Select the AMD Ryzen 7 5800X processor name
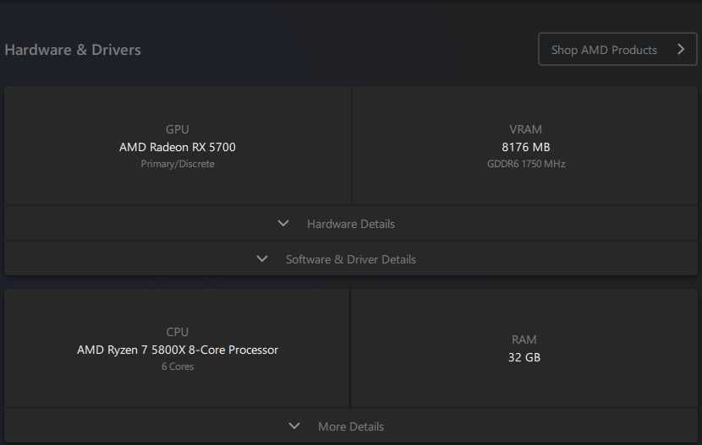This screenshot has width=702, height=445. (x=178, y=350)
